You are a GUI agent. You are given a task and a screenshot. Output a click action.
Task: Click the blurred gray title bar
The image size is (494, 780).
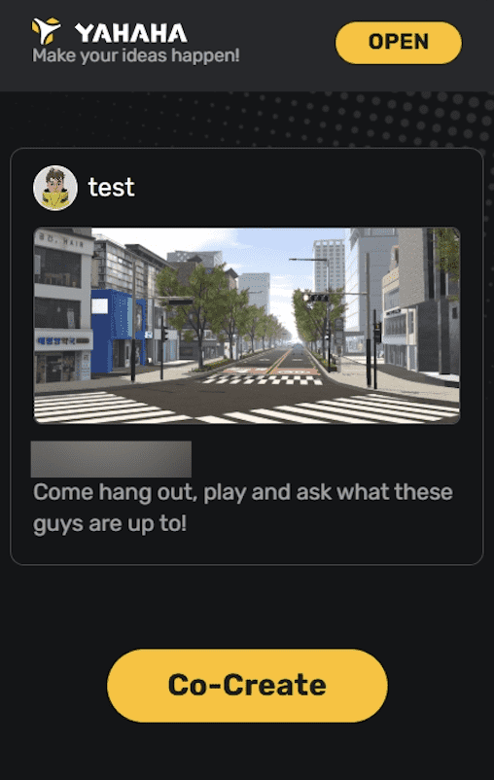point(111,459)
